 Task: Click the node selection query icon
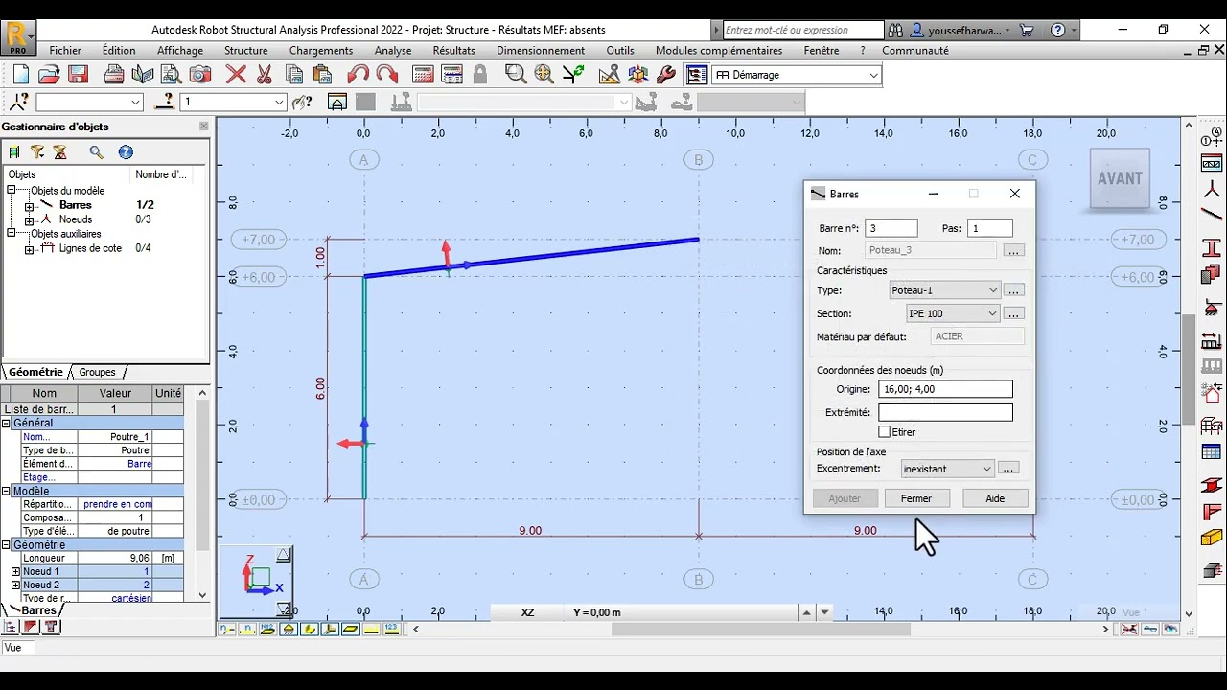[19, 102]
